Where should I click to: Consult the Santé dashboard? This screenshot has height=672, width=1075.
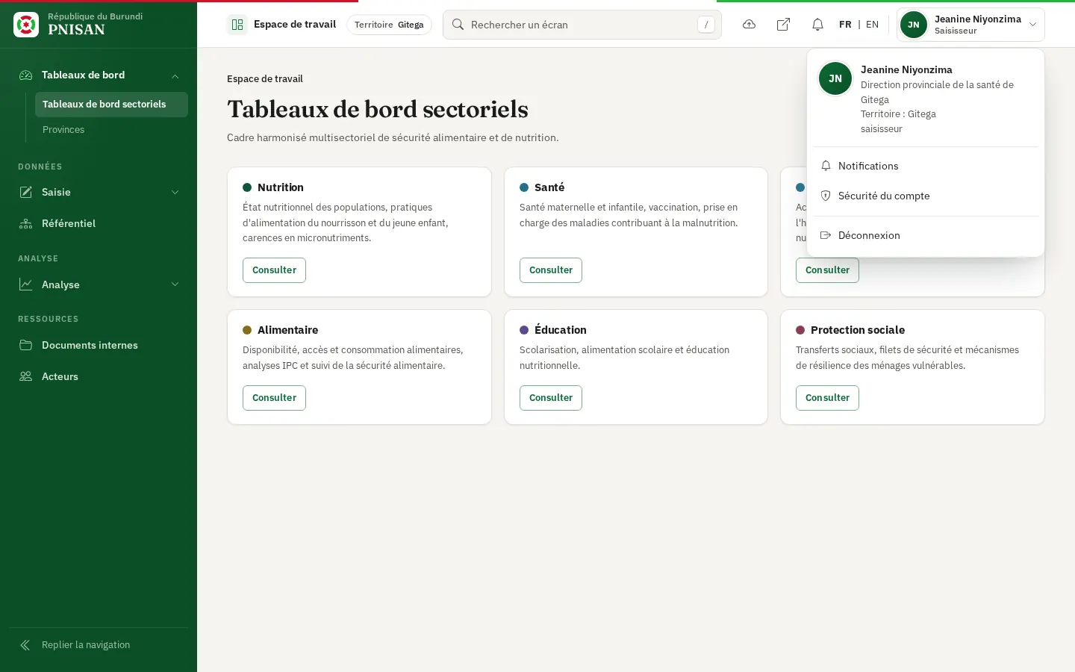coord(551,270)
